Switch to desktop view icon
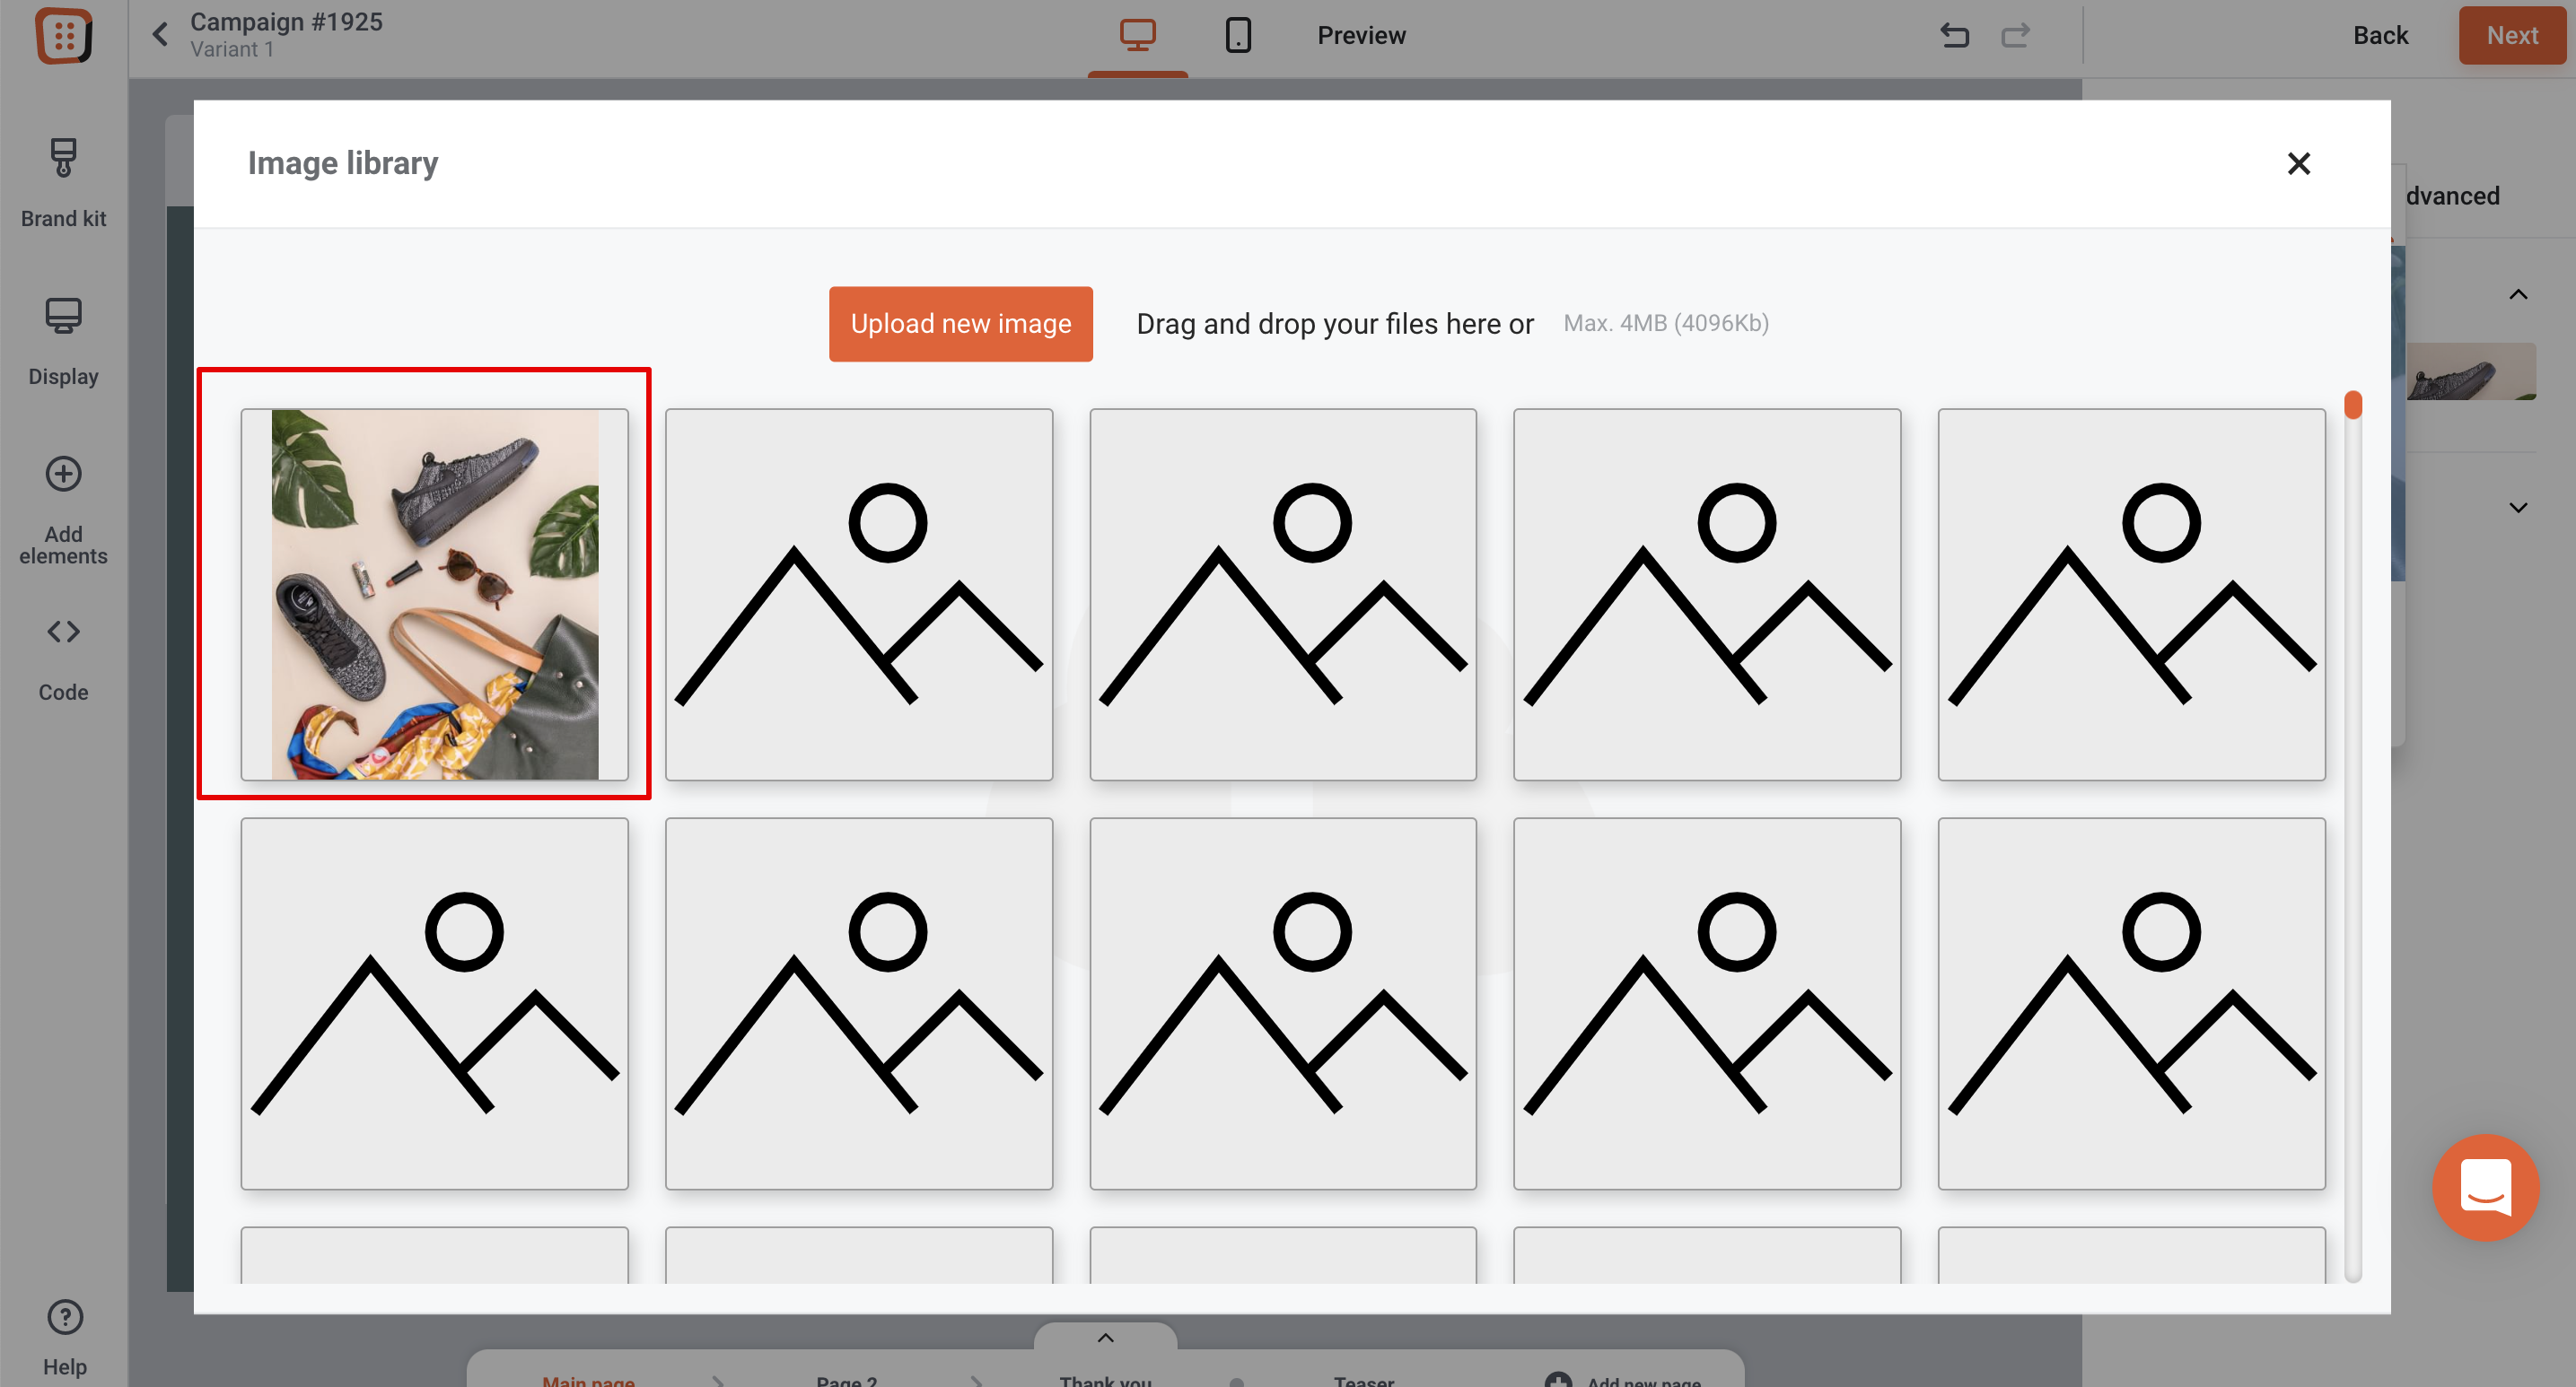 pyautogui.click(x=1137, y=36)
